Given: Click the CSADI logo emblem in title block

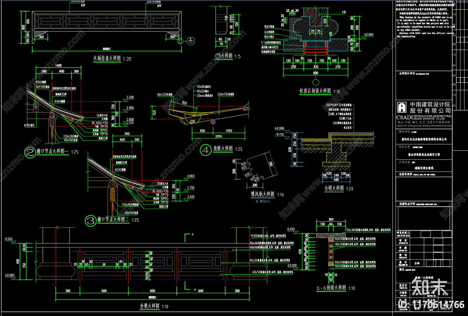Looking at the screenshot, I should [x=402, y=107].
